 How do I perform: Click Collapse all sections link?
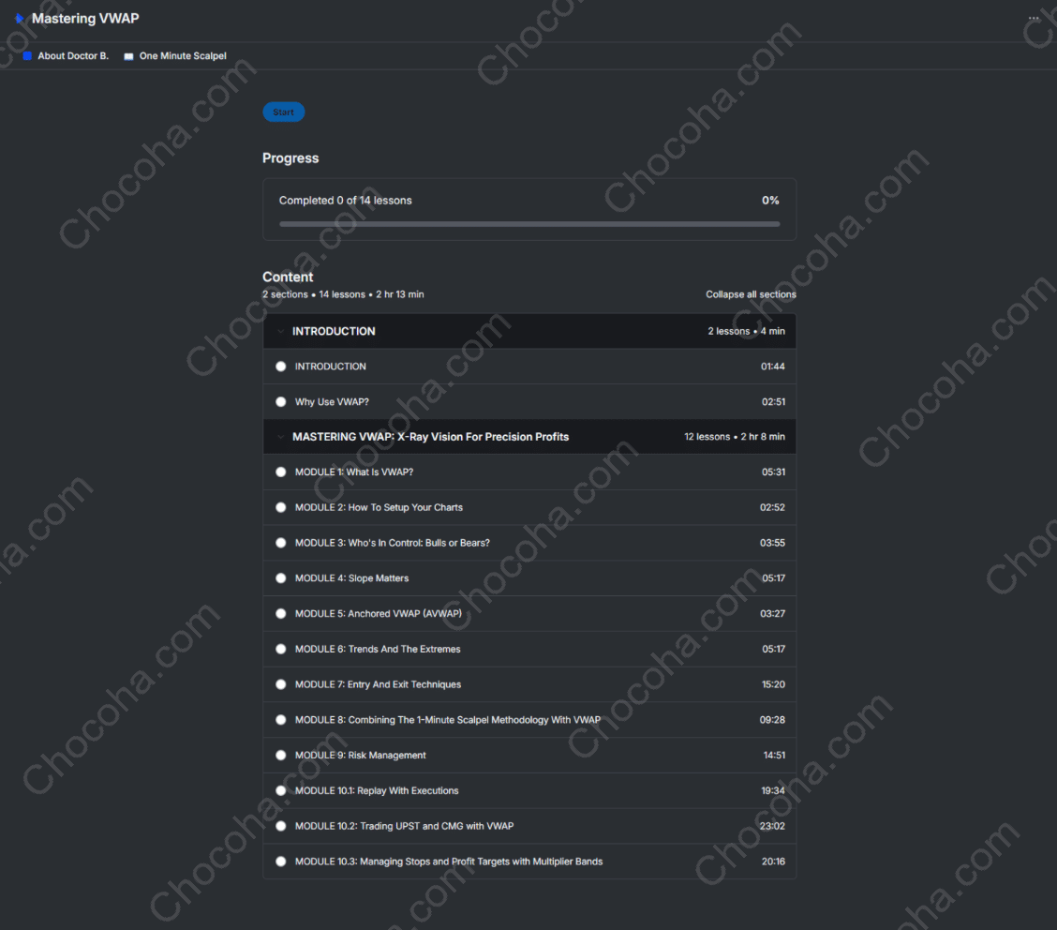pos(751,294)
